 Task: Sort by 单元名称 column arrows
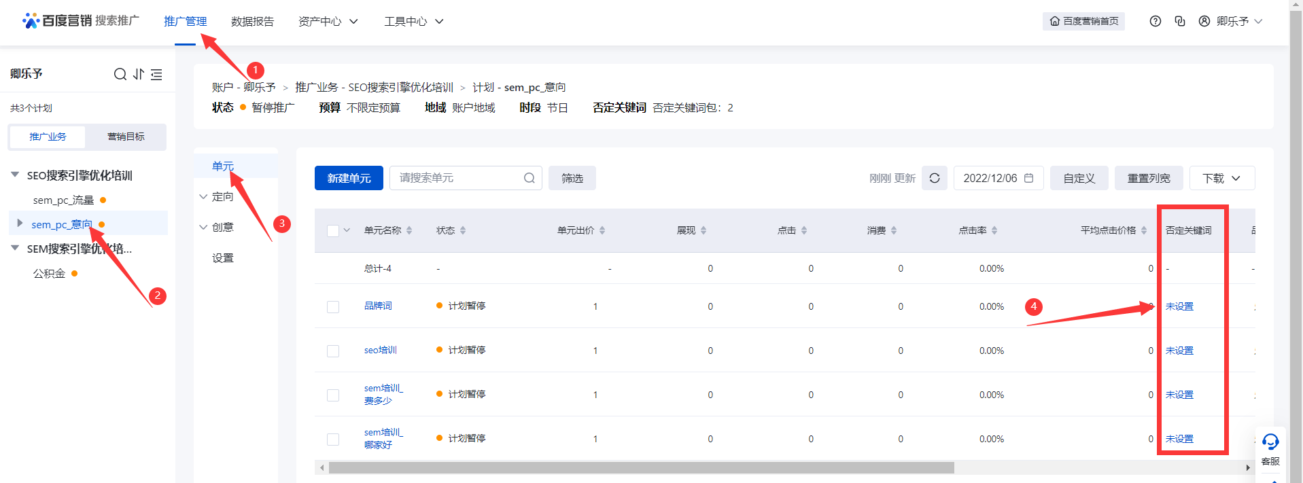(x=409, y=230)
